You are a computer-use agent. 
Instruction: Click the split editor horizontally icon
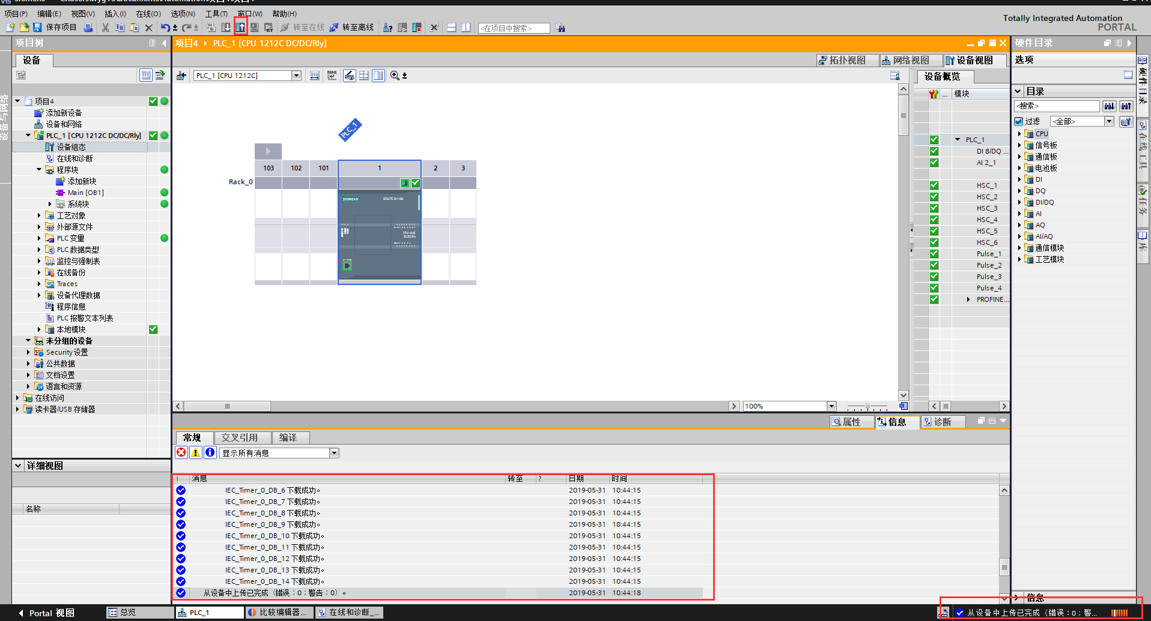tap(452, 28)
